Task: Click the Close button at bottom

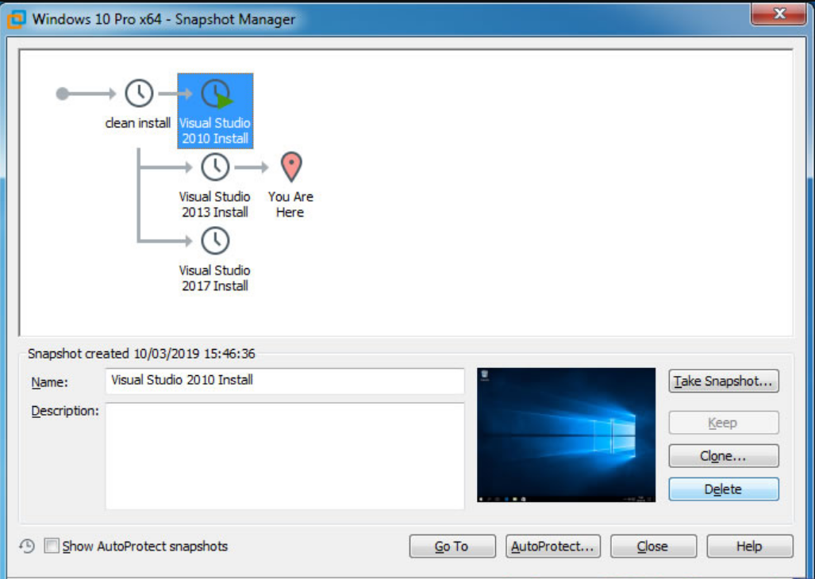Action: click(x=653, y=546)
